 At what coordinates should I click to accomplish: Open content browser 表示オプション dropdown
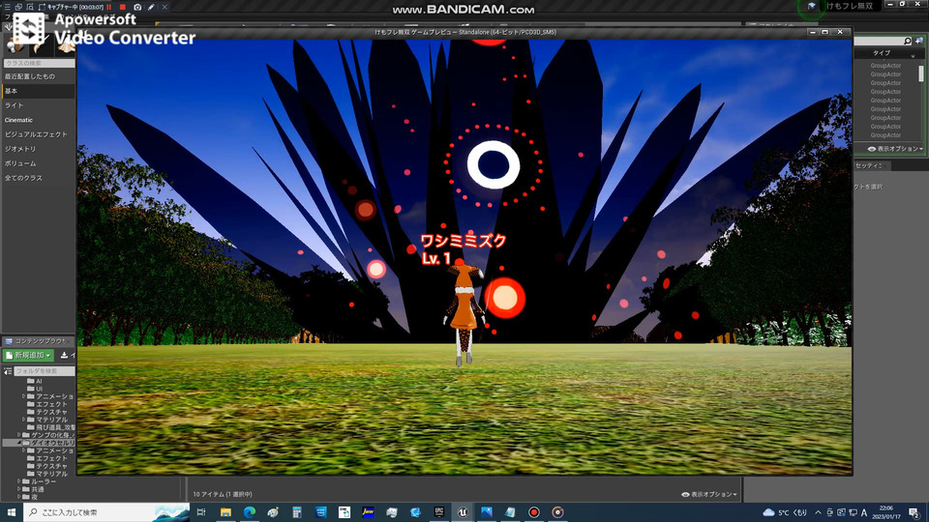pos(709,494)
